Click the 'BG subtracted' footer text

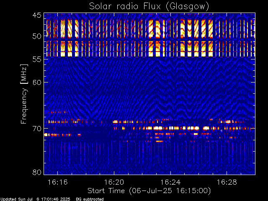click(90, 199)
